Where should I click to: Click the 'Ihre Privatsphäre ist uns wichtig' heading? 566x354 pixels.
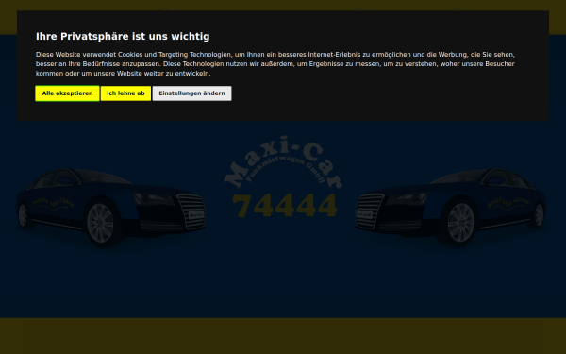123,37
